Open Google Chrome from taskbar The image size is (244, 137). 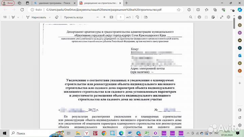[x=104, y=133]
